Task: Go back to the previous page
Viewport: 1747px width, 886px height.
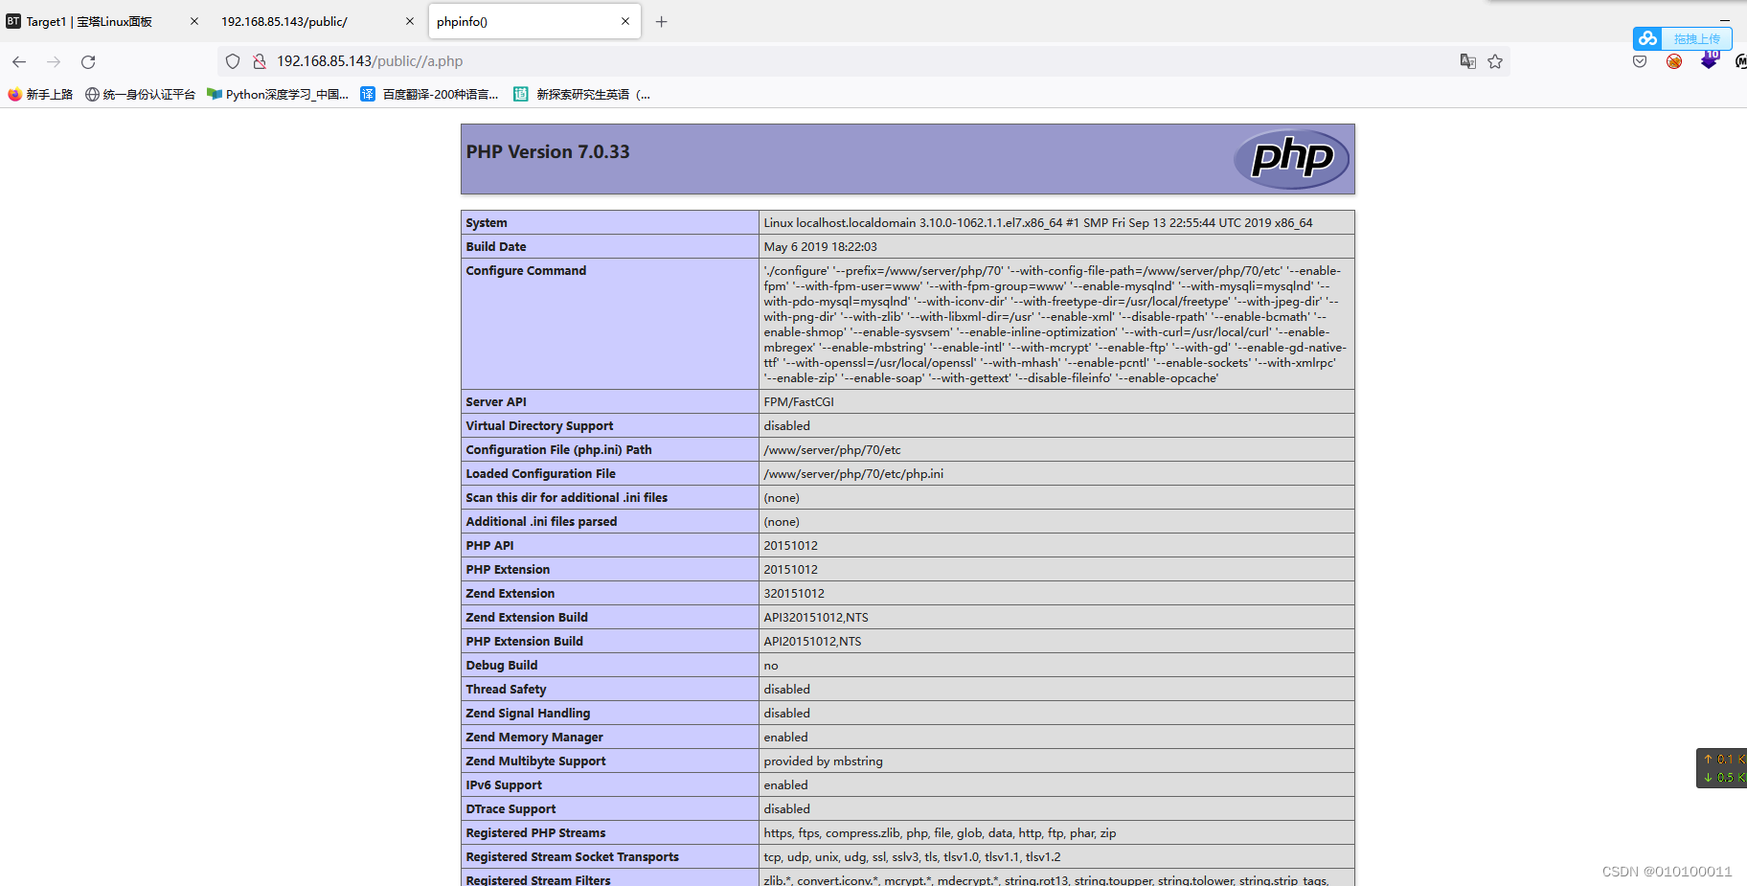Action: (19, 61)
